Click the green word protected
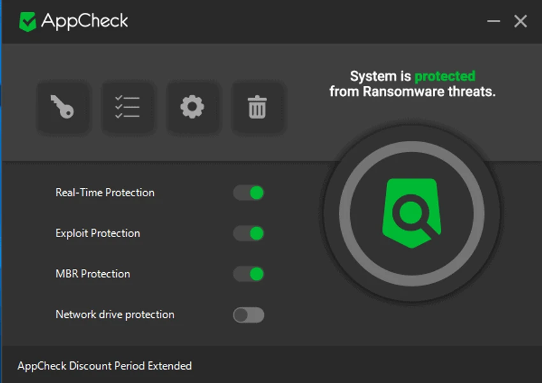This screenshot has width=542, height=383. (445, 76)
